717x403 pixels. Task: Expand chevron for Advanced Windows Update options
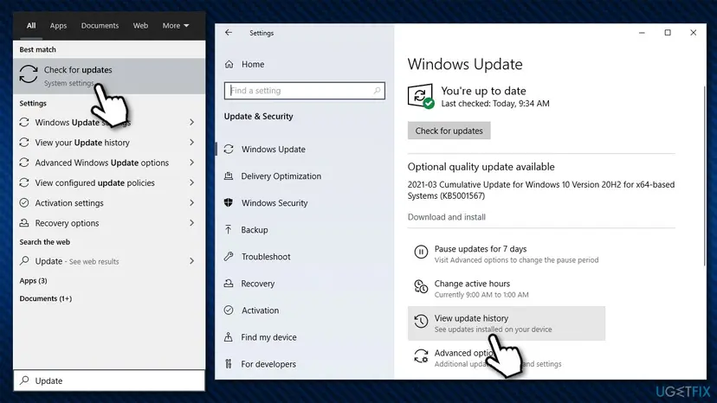[192, 163]
